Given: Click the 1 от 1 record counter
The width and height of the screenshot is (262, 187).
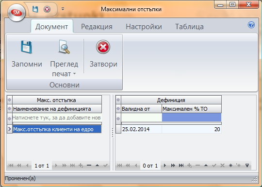Looking at the screenshot, I should click(42, 166).
